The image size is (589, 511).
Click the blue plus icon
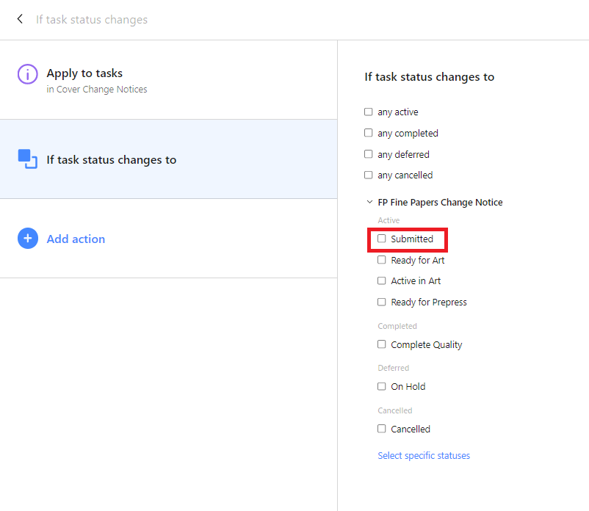tap(27, 239)
